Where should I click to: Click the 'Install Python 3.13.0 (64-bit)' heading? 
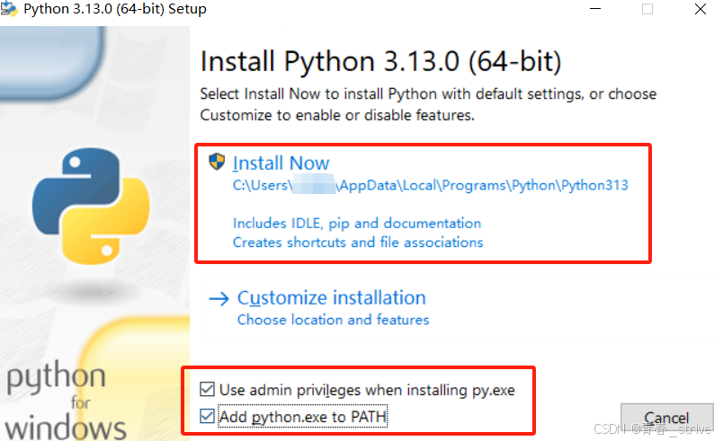pyautogui.click(x=380, y=61)
